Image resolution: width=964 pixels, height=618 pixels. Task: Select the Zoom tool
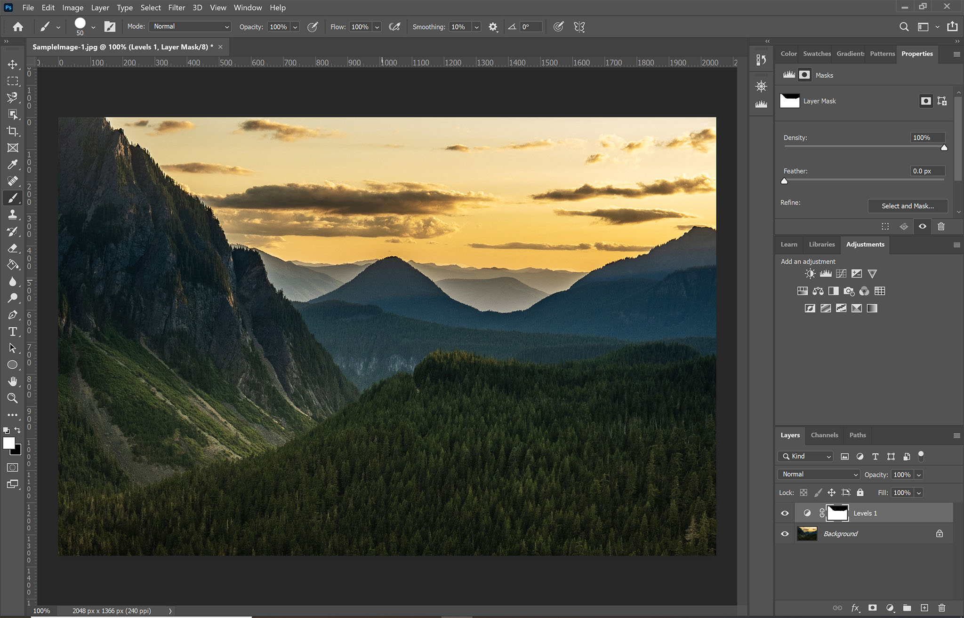pyautogui.click(x=13, y=398)
